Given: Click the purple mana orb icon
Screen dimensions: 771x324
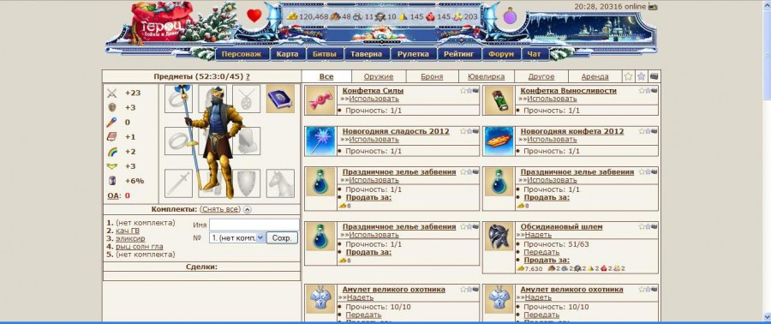Looking at the screenshot, I should pyautogui.click(x=510, y=17).
